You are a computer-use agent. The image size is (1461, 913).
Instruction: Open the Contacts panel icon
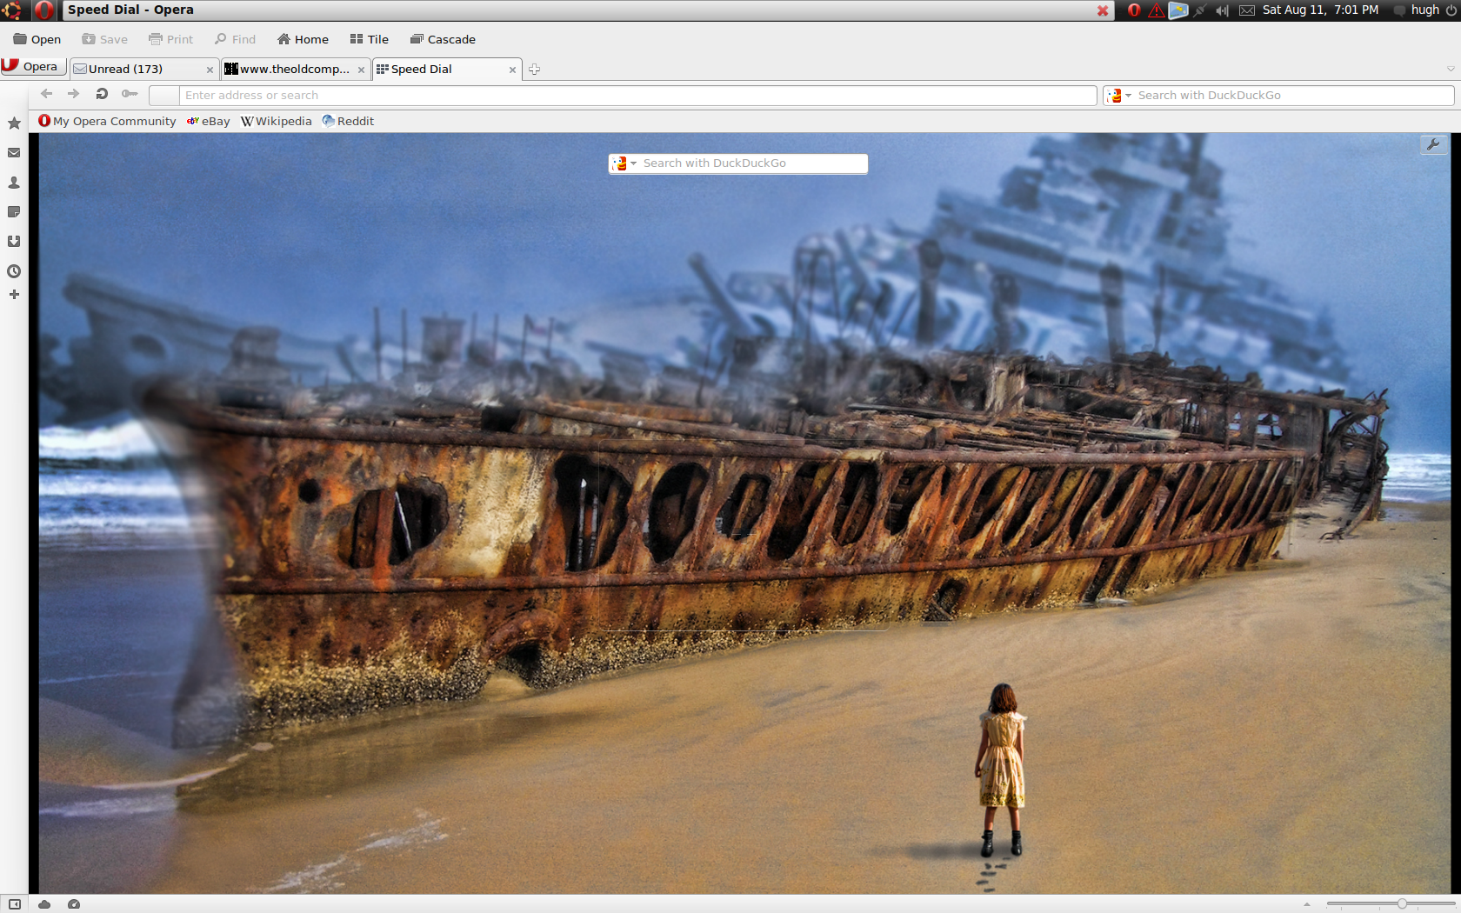click(x=14, y=183)
